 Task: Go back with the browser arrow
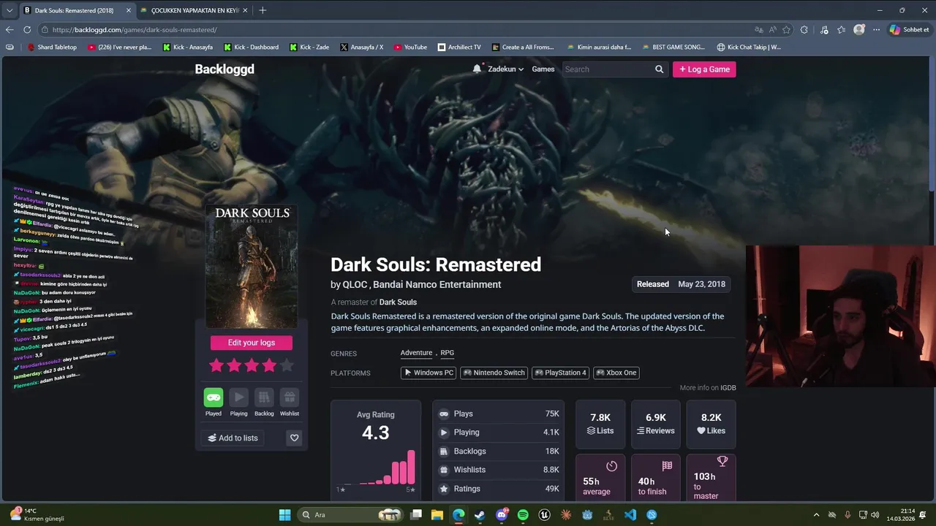(x=10, y=30)
